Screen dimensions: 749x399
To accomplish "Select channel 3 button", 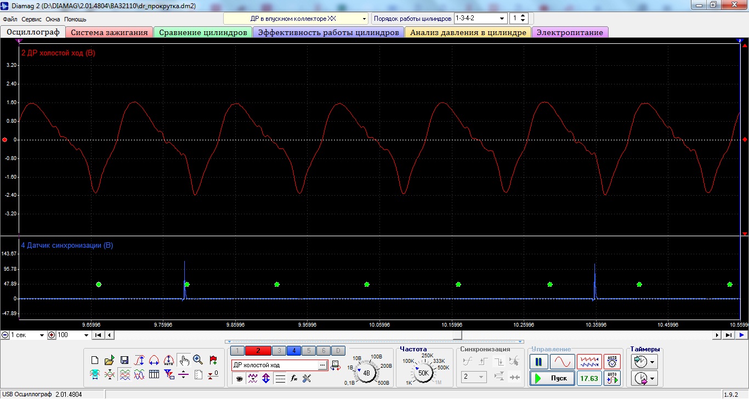I will (x=279, y=351).
